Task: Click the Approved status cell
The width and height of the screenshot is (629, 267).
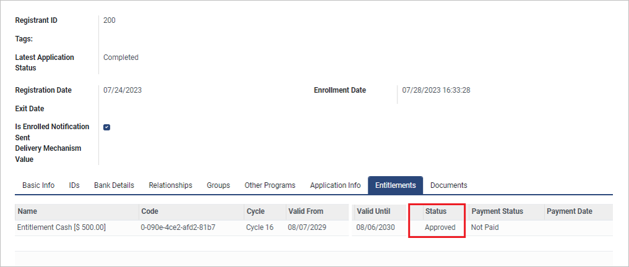Action: tap(440, 227)
